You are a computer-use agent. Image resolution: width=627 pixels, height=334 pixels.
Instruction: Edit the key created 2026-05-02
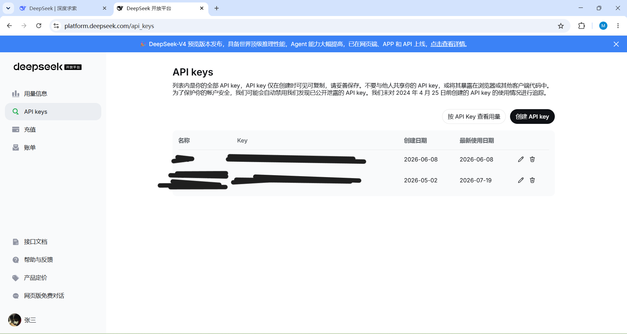(x=521, y=180)
